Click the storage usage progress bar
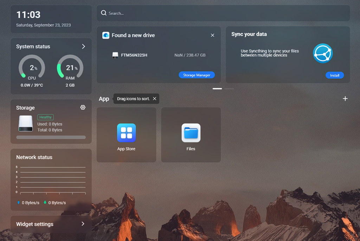360x241 pixels. coord(51,137)
